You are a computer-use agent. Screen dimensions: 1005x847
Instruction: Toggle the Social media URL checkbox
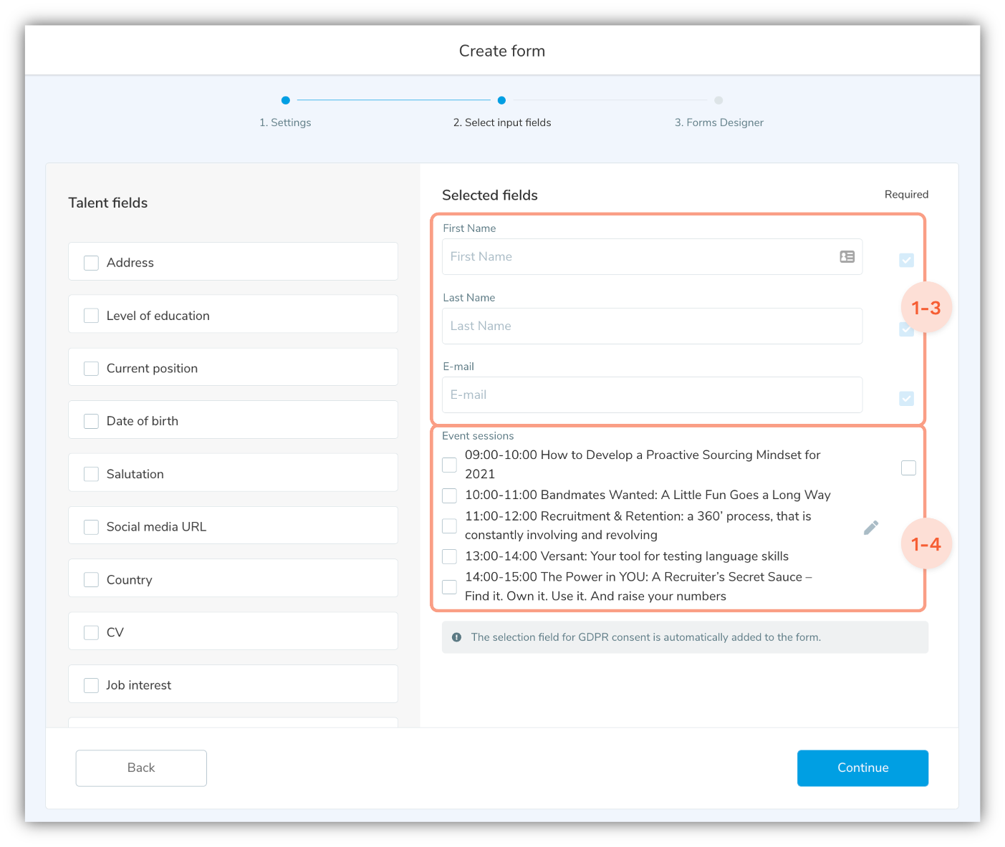coord(92,527)
